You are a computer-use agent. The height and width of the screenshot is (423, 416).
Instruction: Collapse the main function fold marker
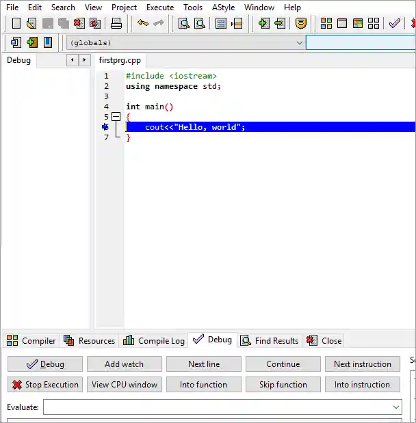tap(116, 117)
